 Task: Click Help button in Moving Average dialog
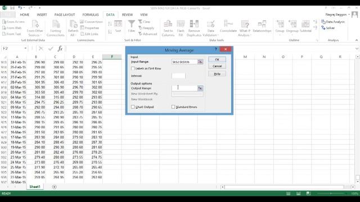click(x=217, y=74)
